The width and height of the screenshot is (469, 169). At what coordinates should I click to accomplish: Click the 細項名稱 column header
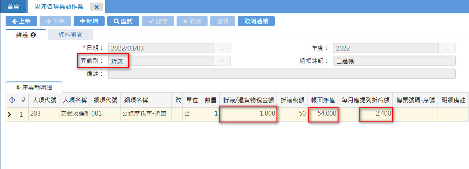(x=146, y=100)
